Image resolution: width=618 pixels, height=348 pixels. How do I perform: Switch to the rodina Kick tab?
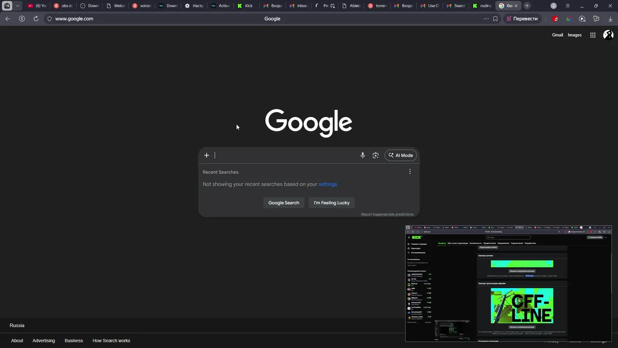(481, 6)
